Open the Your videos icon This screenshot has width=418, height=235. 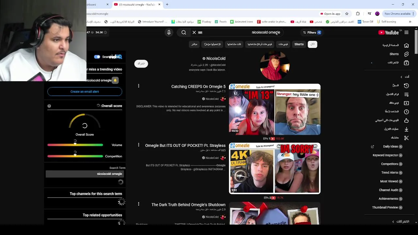tap(406, 103)
